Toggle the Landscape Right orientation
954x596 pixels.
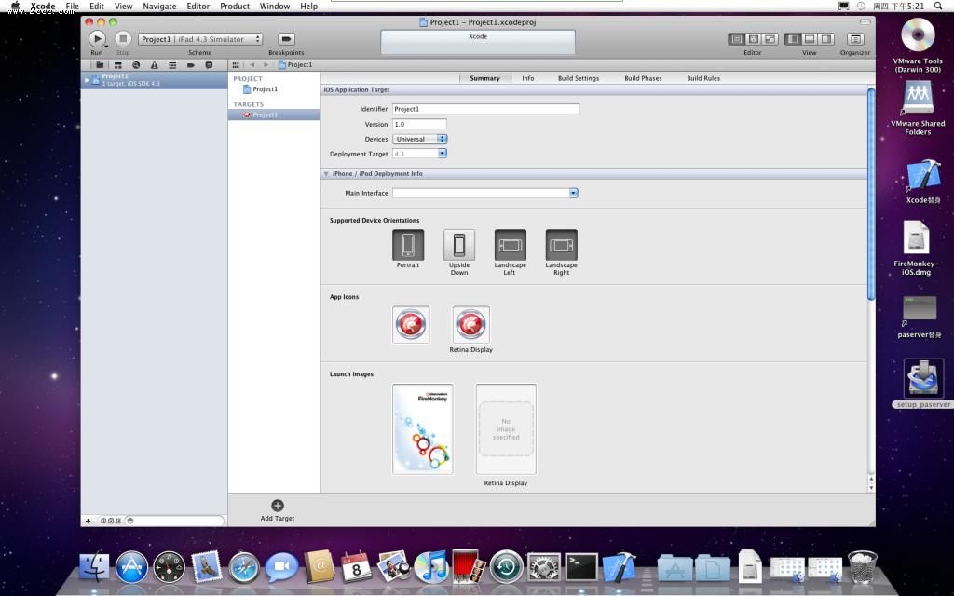561,245
